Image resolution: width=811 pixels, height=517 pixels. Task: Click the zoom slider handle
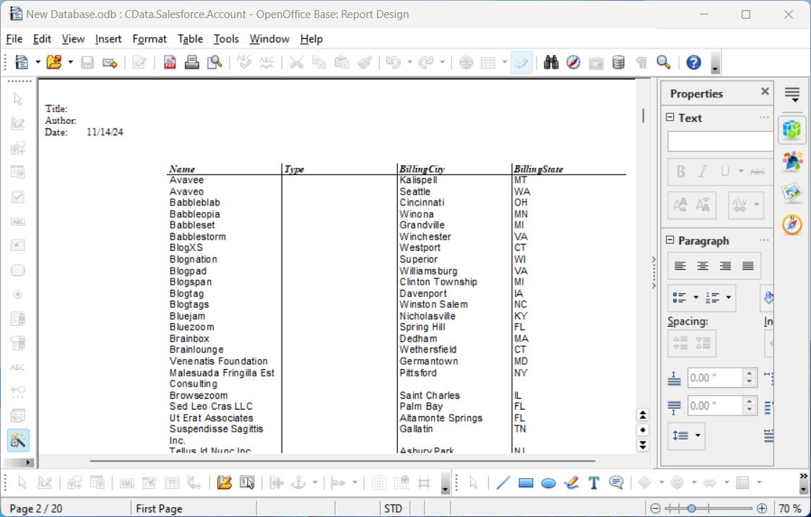(x=691, y=508)
